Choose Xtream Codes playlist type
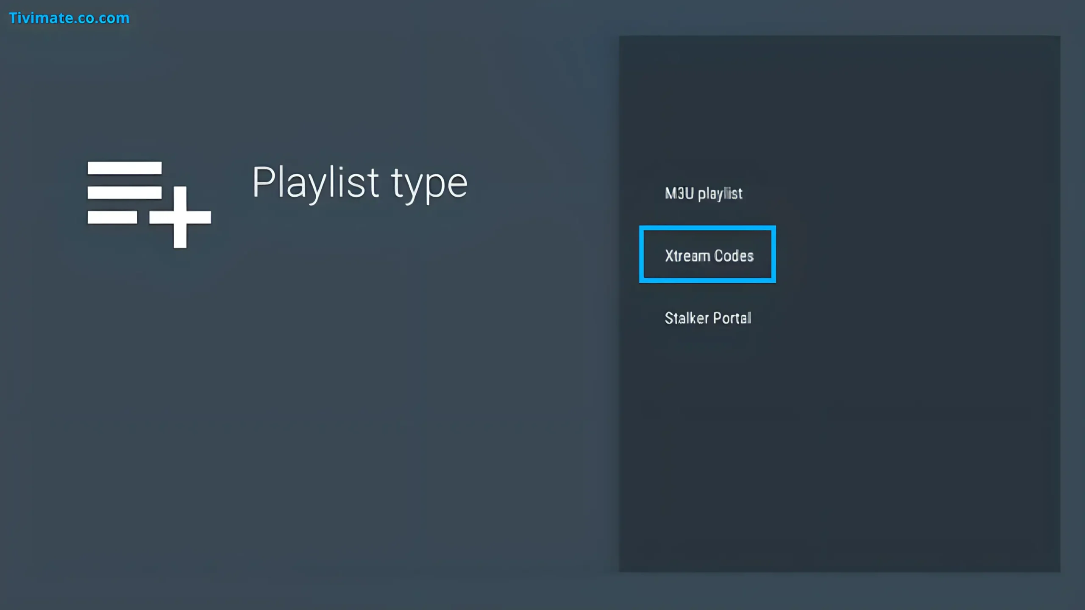Viewport: 1085px width, 610px height. [709, 256]
